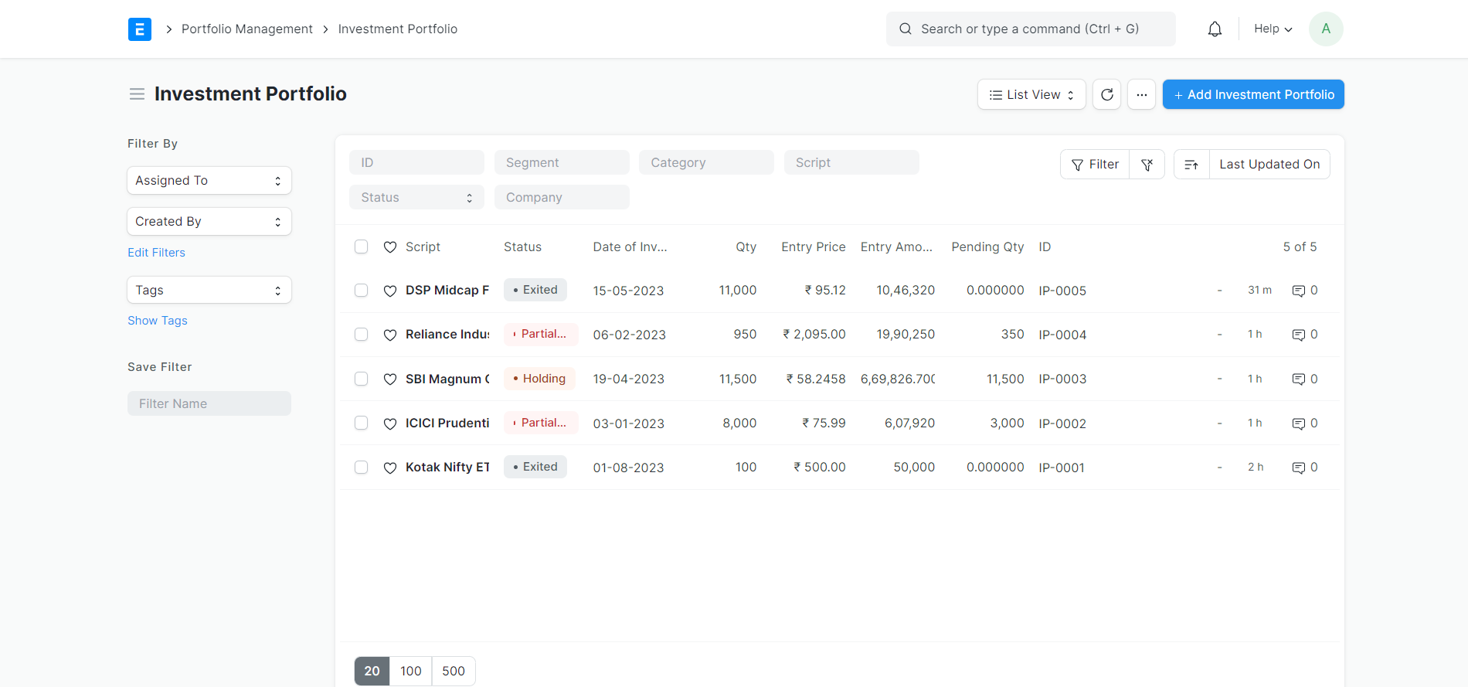Like the Reliance Indus row heart
1468x687 pixels.
(390, 335)
